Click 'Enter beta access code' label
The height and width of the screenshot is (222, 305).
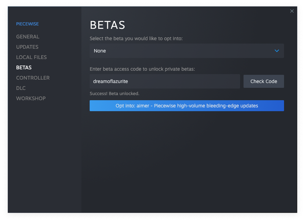(142, 69)
